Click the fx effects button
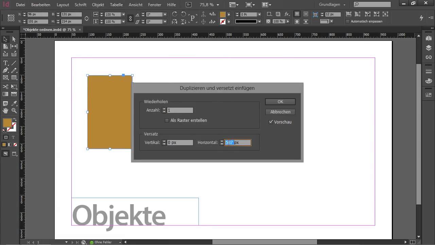Viewport: 435px width, 245px height. 287,14
